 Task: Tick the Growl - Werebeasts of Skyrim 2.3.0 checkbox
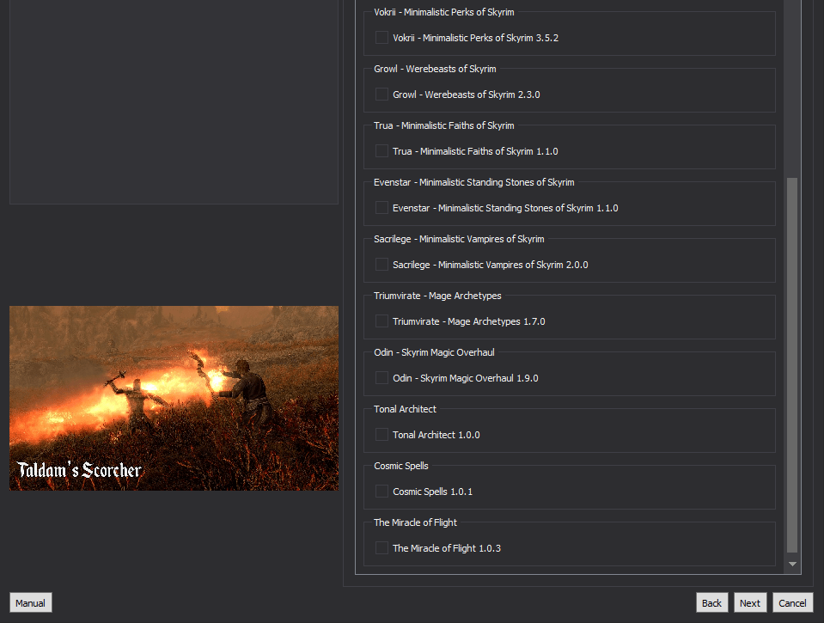(381, 95)
